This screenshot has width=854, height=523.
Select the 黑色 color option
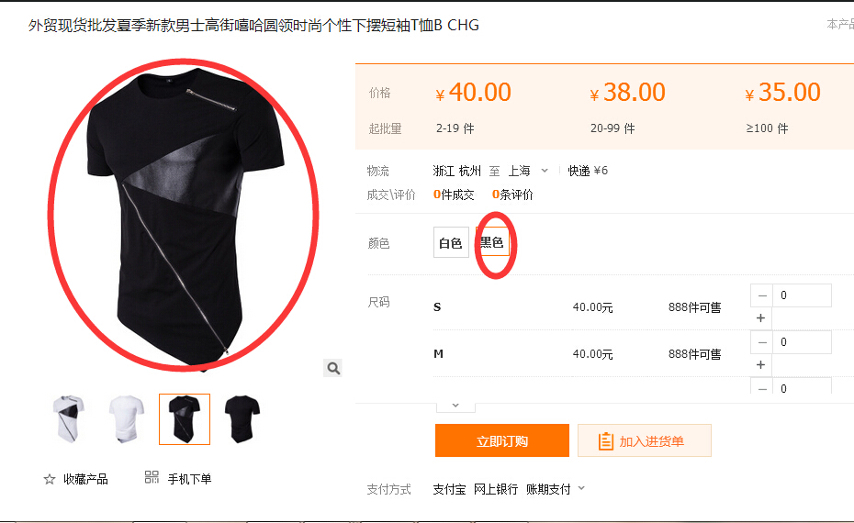pyautogui.click(x=492, y=241)
